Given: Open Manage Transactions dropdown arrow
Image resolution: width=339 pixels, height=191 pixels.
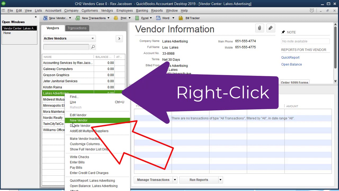Looking at the screenshot, I should point(175,180).
